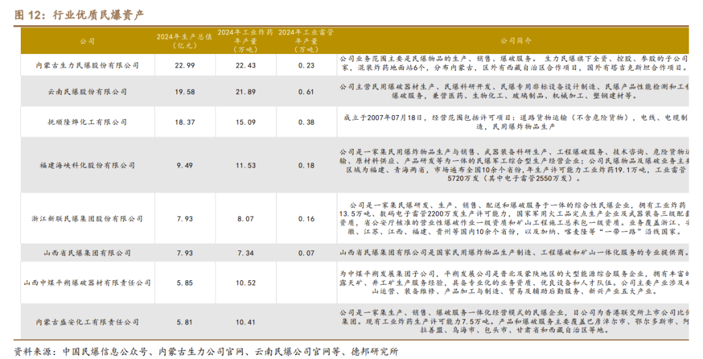Select company 云南民爆股份有限公司

point(87,92)
